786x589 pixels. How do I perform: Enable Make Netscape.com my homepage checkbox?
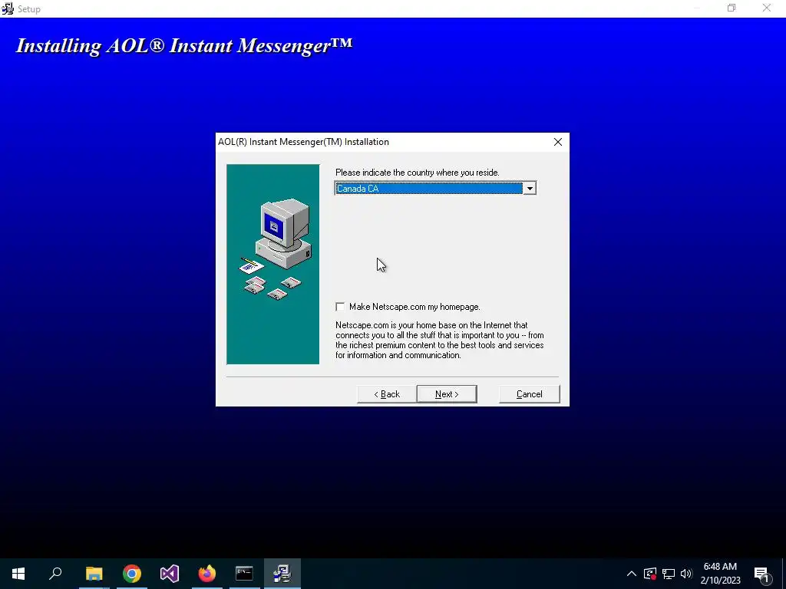pyautogui.click(x=340, y=307)
